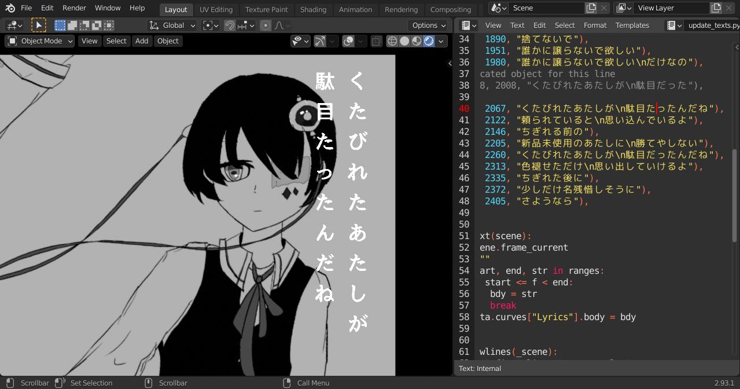
Task: Switch viewport to solid shading
Action: 405,41
